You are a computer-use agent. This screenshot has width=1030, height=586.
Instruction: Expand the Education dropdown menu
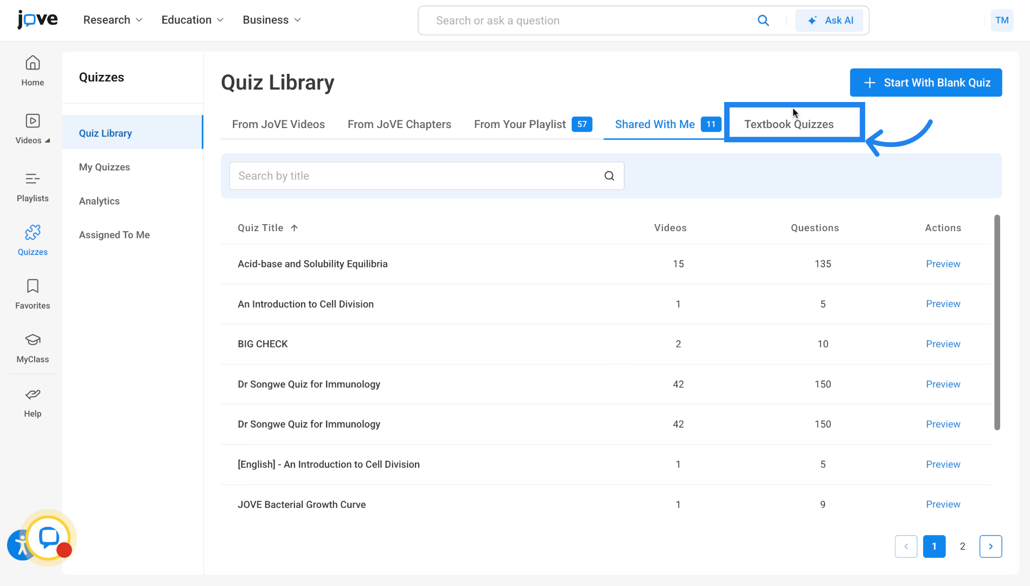[192, 20]
